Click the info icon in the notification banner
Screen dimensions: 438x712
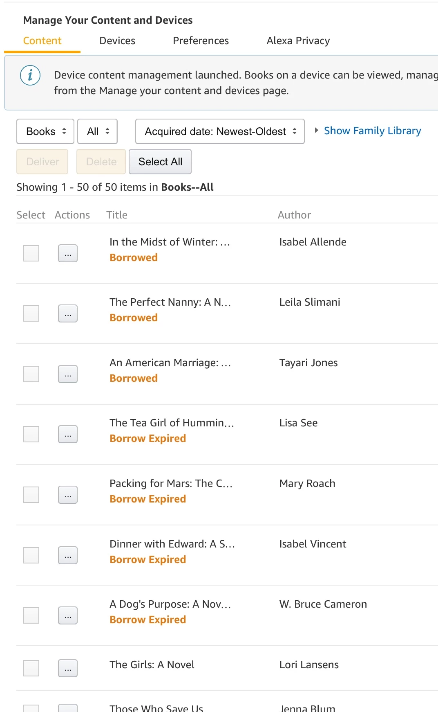click(30, 76)
